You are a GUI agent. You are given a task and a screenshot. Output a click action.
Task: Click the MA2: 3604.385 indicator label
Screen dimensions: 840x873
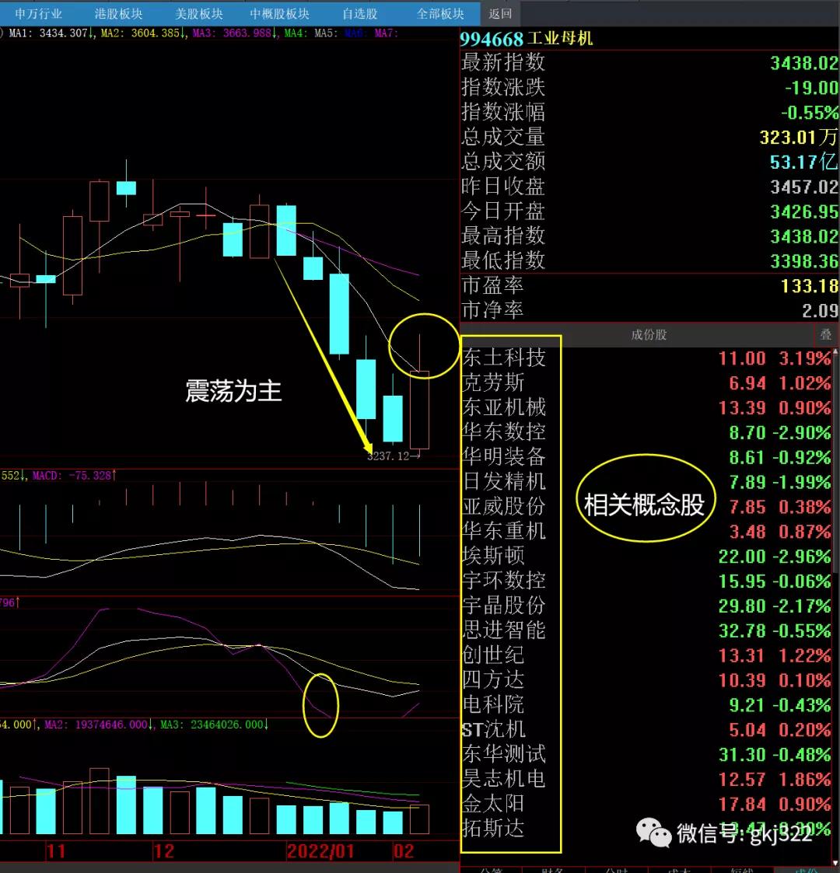click(142, 33)
